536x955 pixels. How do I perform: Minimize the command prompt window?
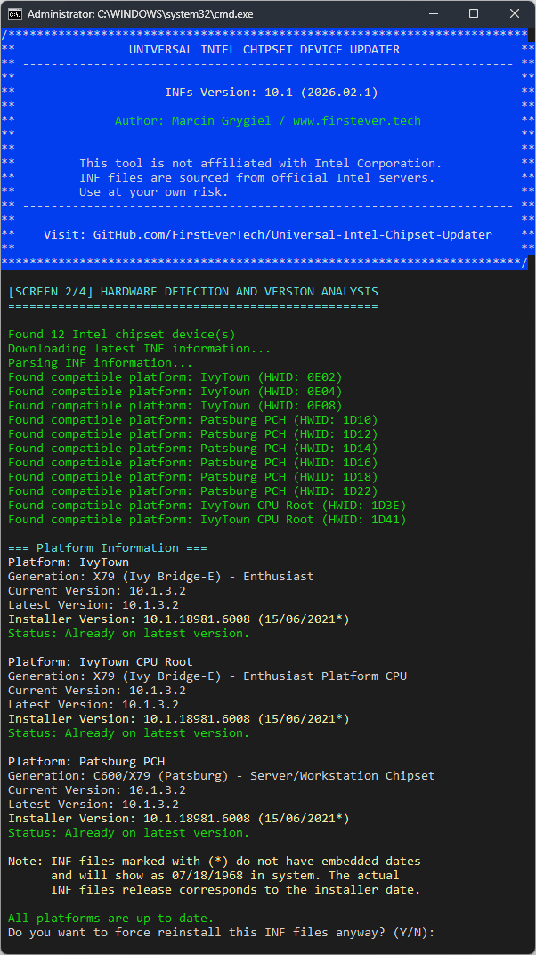pos(433,14)
